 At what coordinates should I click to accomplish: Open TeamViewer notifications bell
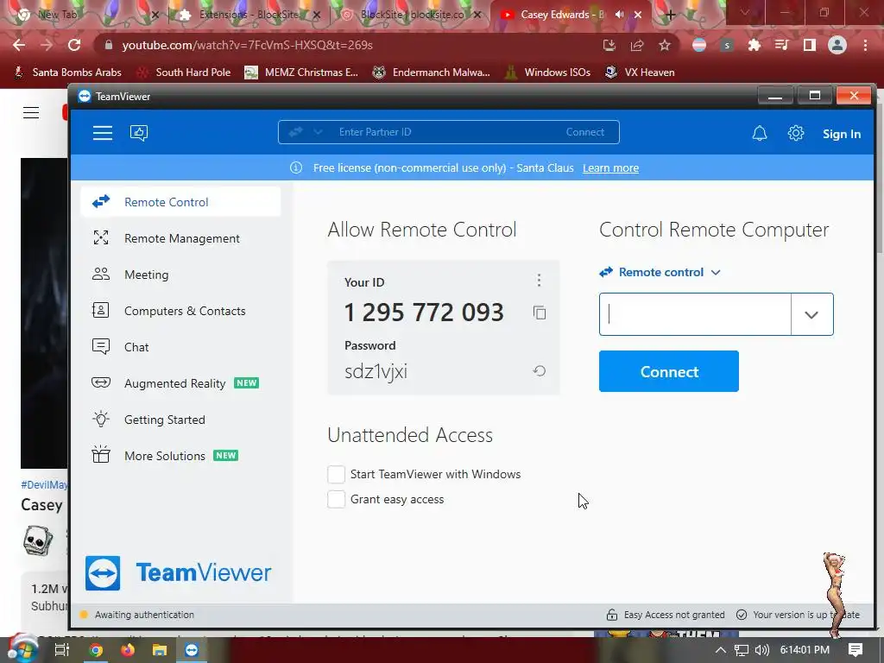click(x=760, y=134)
